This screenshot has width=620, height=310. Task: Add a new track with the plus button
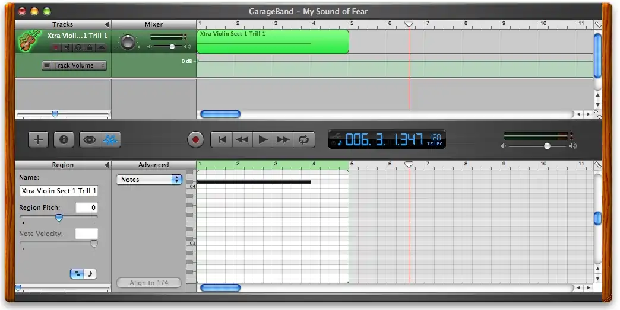click(39, 140)
